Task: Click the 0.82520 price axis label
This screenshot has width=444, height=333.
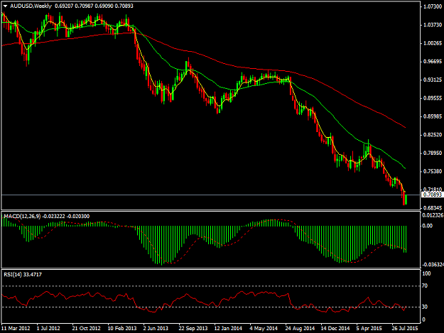Action: (x=433, y=135)
